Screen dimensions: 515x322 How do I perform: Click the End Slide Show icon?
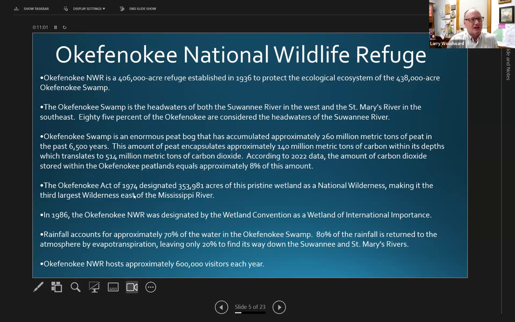(x=122, y=9)
